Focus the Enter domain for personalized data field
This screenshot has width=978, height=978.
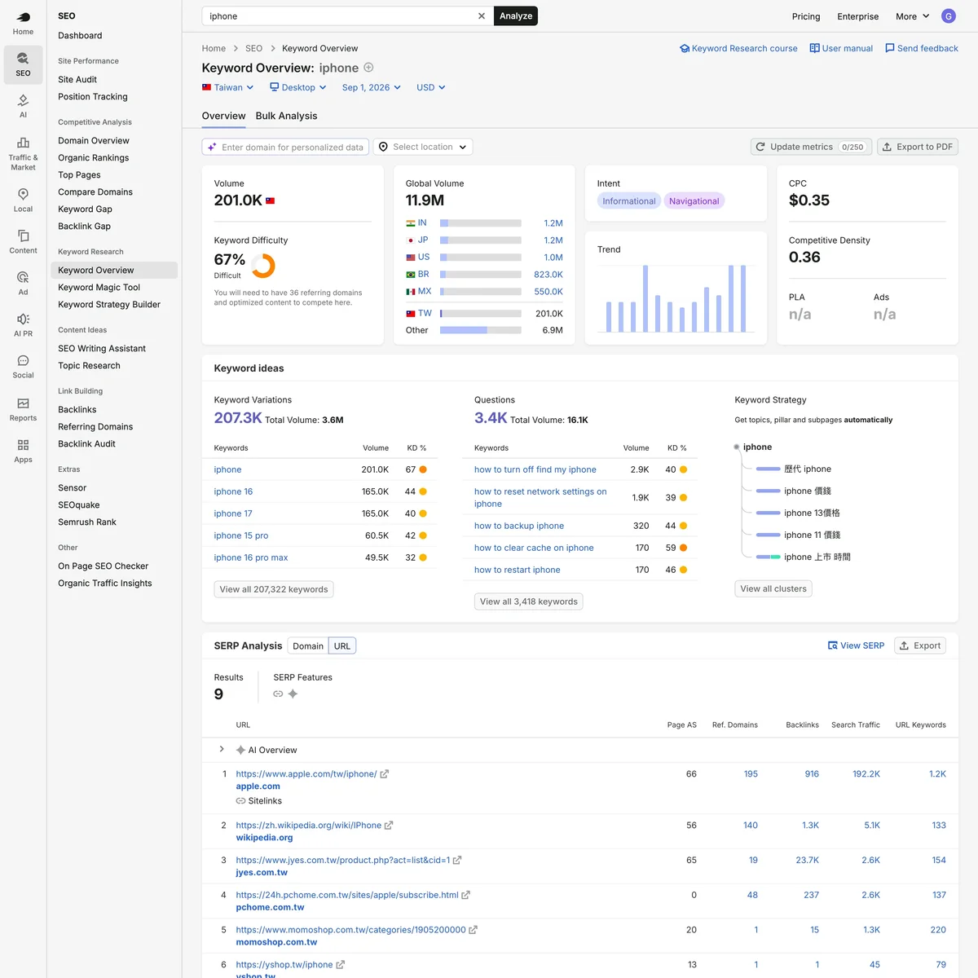pyautogui.click(x=285, y=147)
